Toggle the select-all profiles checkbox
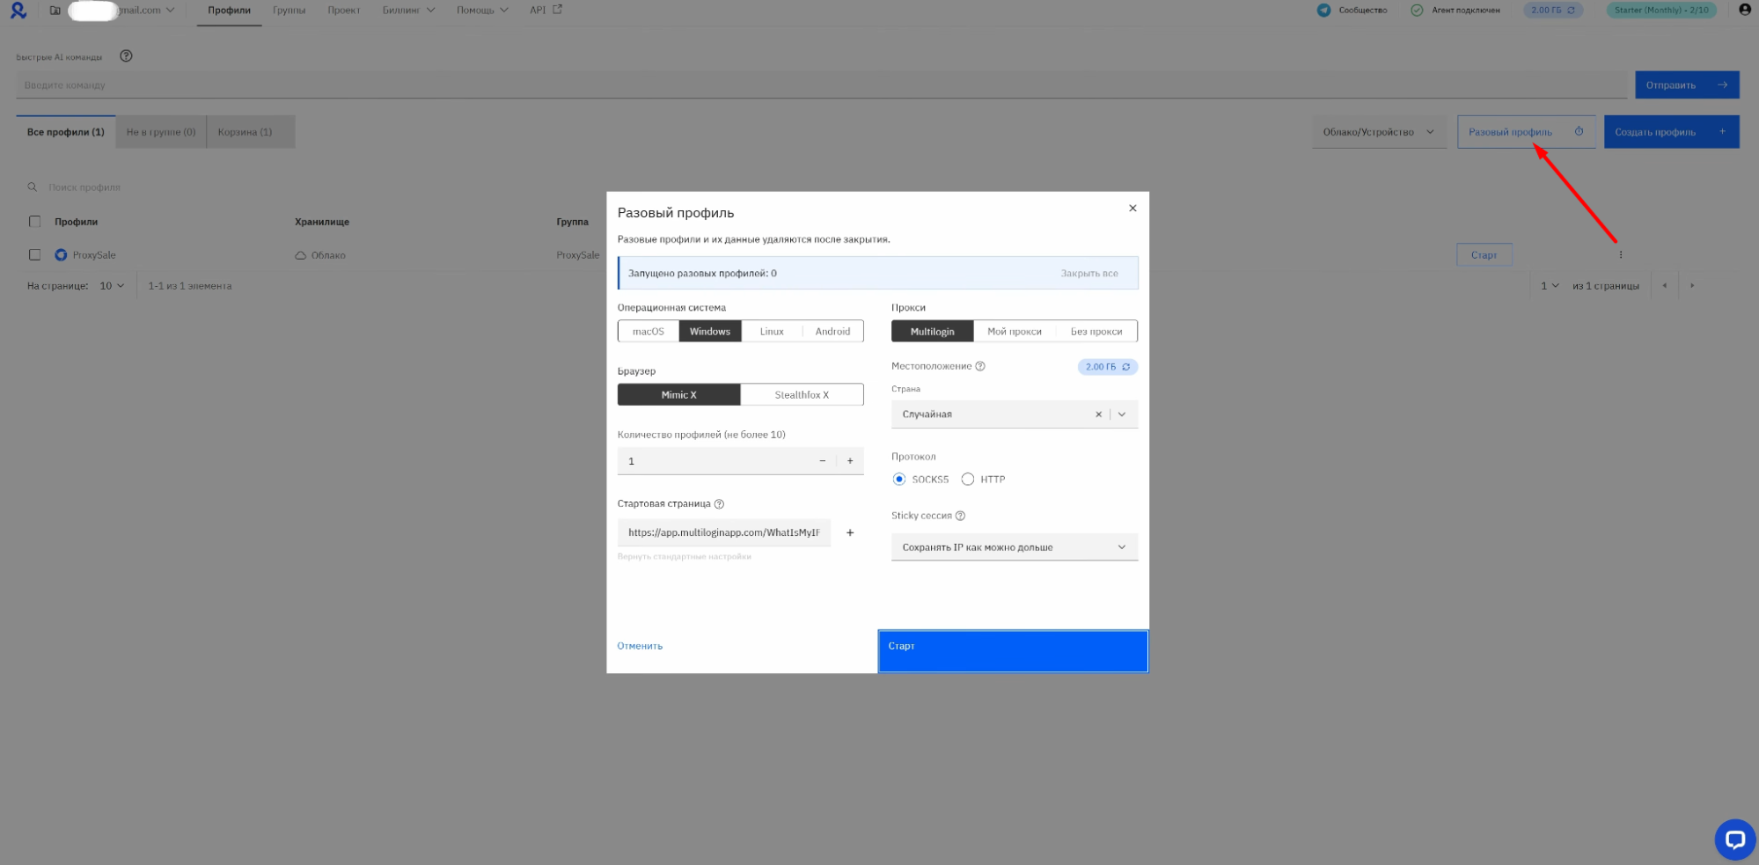Screen dimensions: 1759x865 [x=34, y=222]
